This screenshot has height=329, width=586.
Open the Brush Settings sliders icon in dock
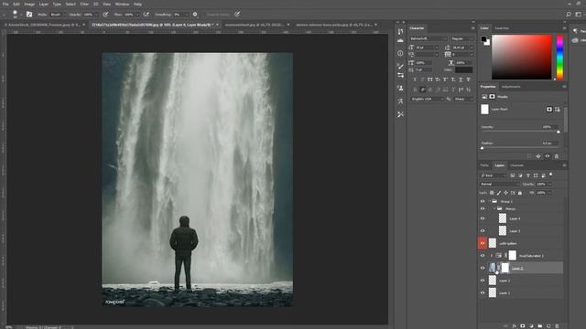(400, 75)
